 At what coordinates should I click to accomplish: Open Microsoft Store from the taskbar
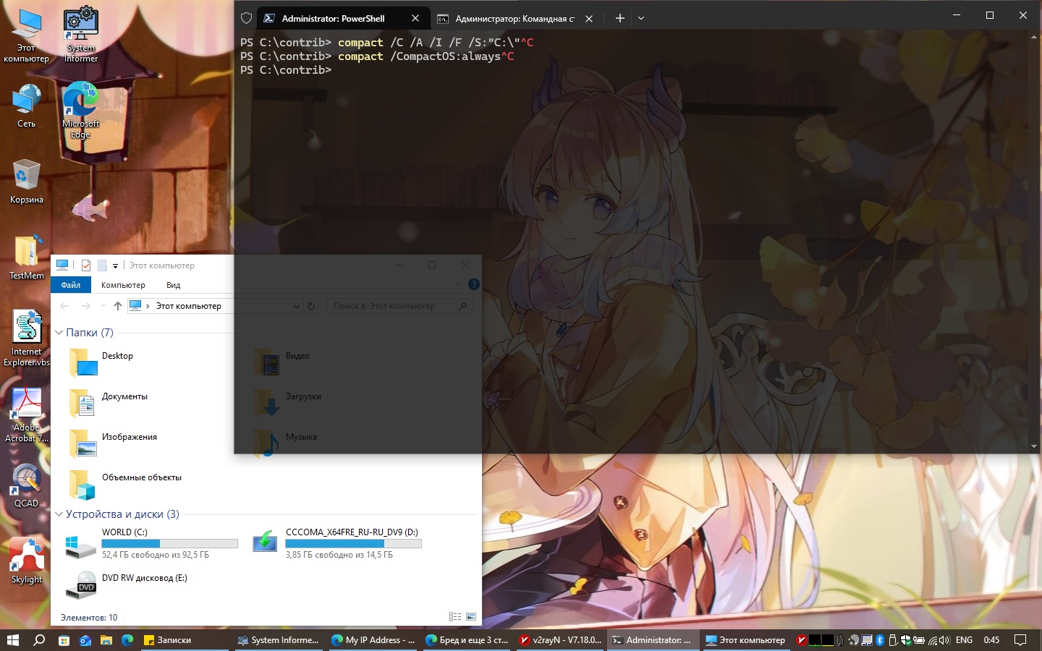(64, 640)
